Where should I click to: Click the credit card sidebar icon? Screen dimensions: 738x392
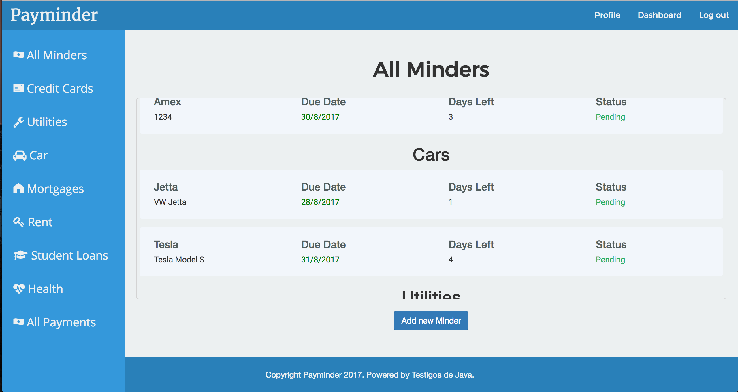[18, 88]
